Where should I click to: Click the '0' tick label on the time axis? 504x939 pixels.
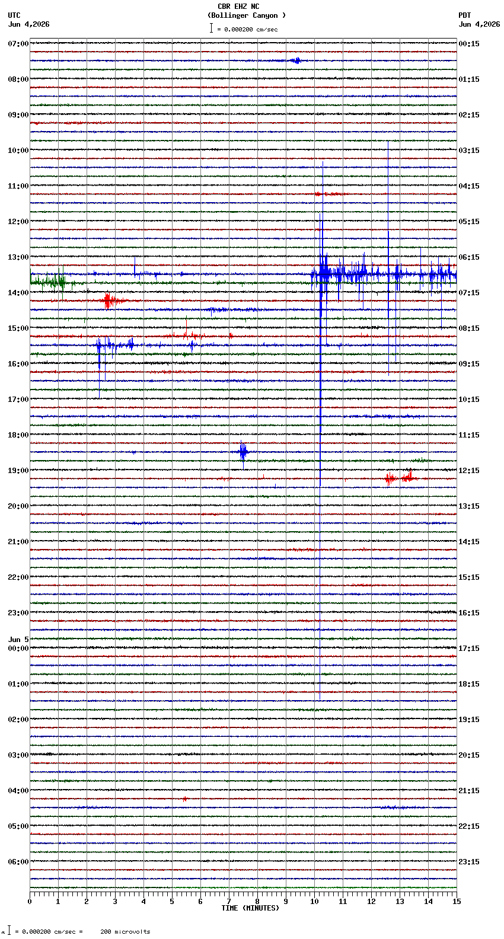[x=30, y=902]
